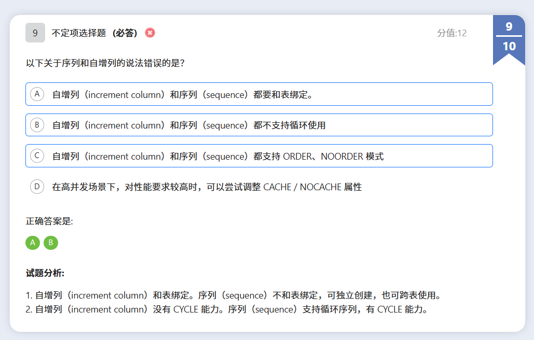Click option B text about 都不支持循环使用
The image size is (534, 340).
pos(189,125)
